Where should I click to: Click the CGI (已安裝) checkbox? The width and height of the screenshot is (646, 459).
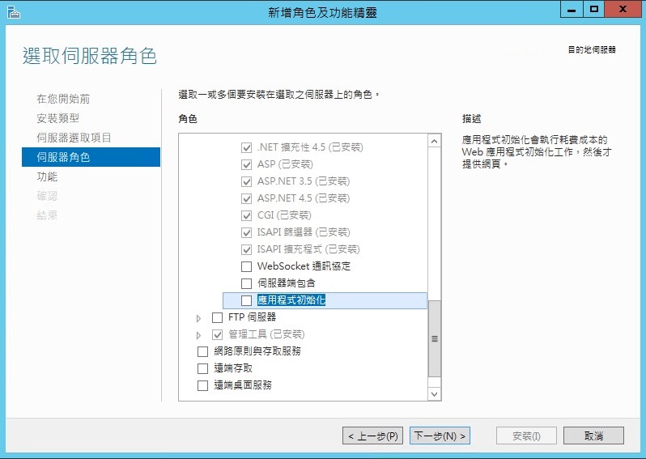(x=246, y=215)
